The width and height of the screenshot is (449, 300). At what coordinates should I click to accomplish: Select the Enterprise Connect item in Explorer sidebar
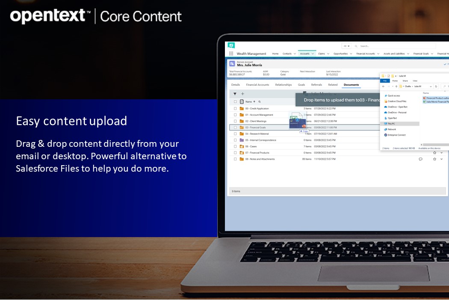pyautogui.click(x=396, y=135)
